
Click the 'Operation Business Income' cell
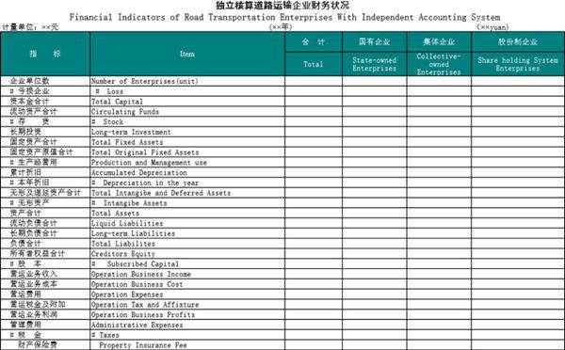point(187,274)
